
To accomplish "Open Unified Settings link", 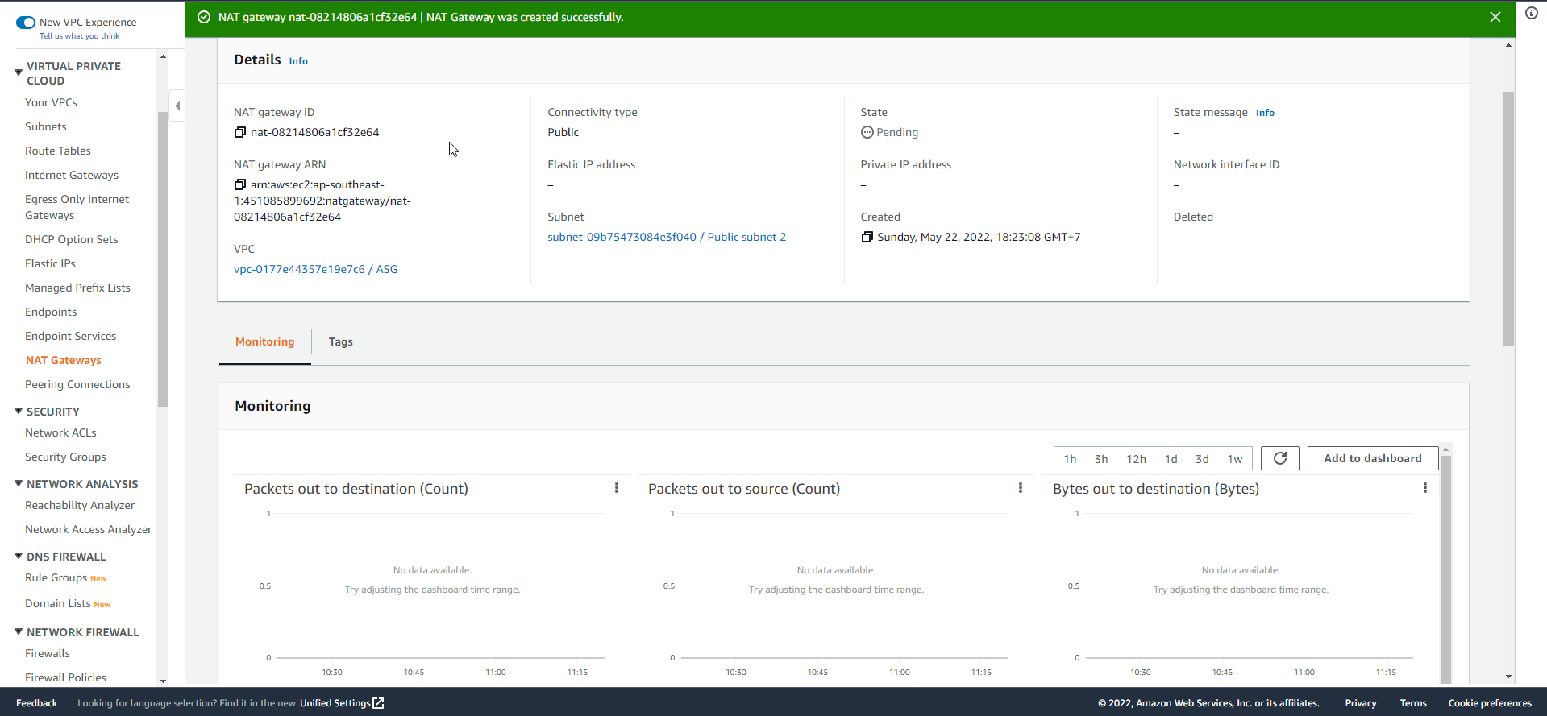I will coord(342,703).
